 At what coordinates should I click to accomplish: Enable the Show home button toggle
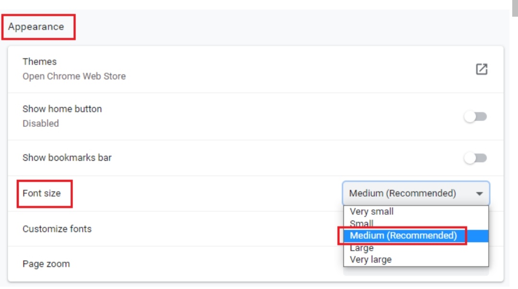coord(475,117)
